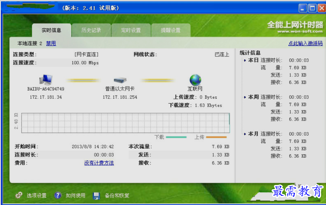
Task: Click the 已连上 cable status value
Action: (x=222, y=55)
